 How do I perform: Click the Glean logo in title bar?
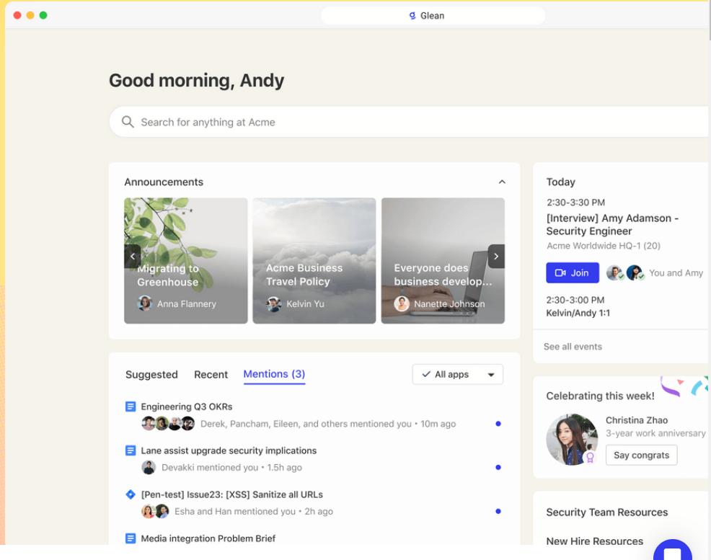click(412, 16)
